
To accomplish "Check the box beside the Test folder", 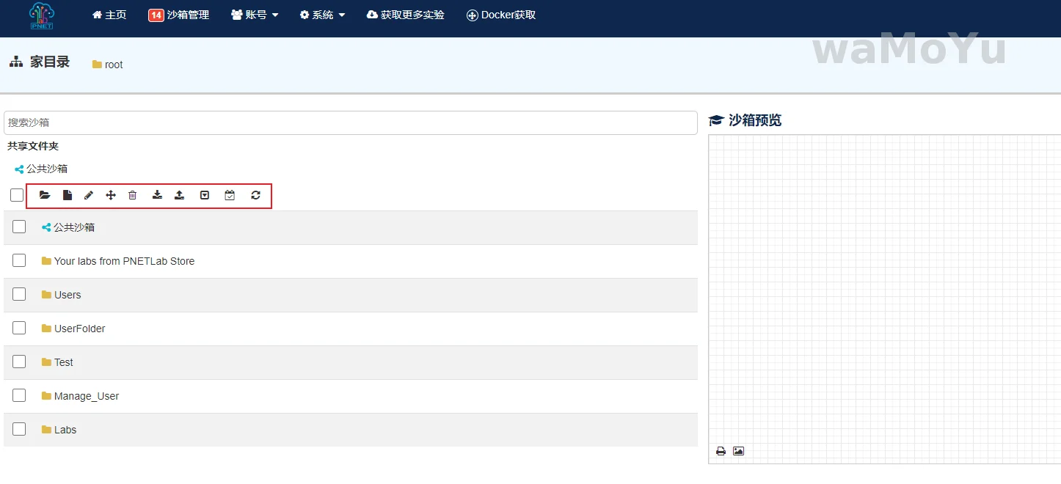I will tap(19, 362).
